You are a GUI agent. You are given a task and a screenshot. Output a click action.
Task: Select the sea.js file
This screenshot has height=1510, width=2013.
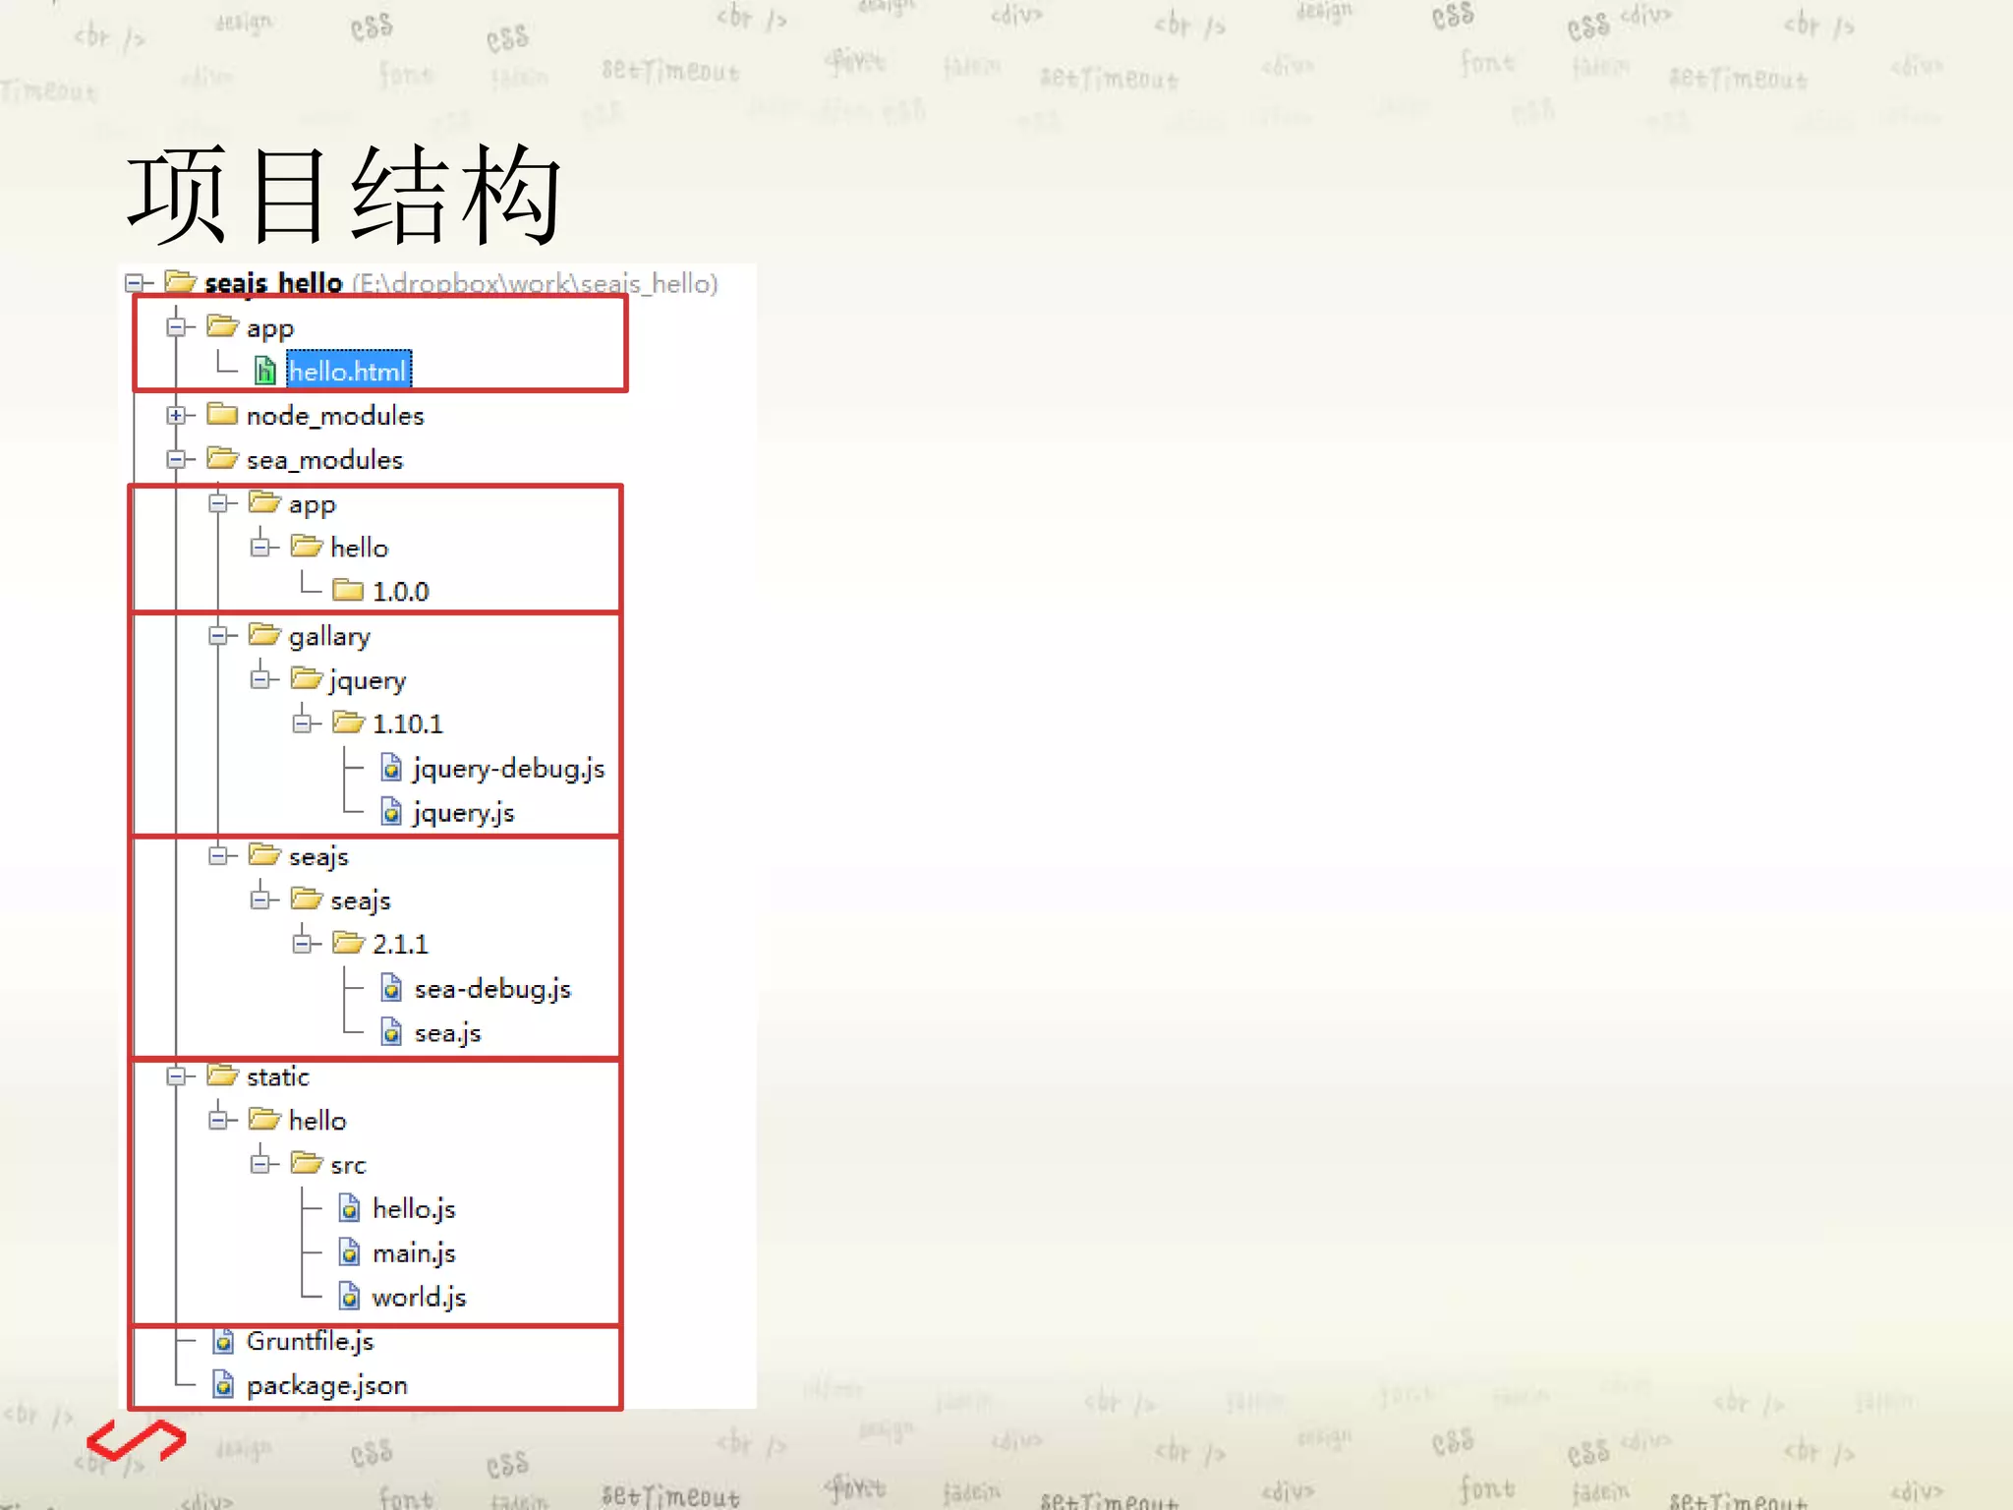(x=447, y=1033)
